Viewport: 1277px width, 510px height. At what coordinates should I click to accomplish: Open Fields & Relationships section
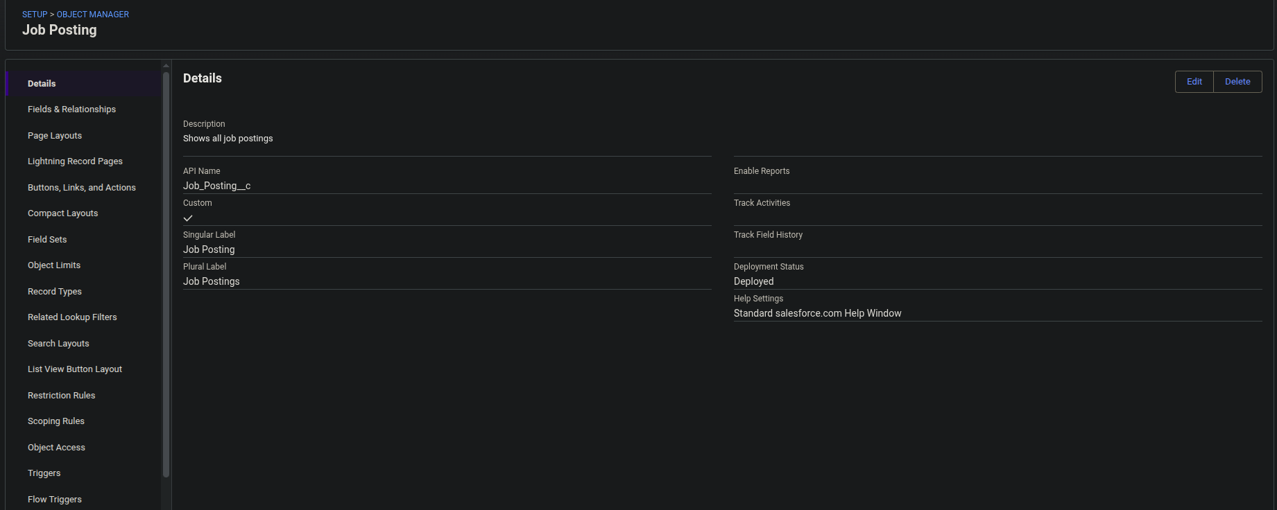[x=71, y=109]
